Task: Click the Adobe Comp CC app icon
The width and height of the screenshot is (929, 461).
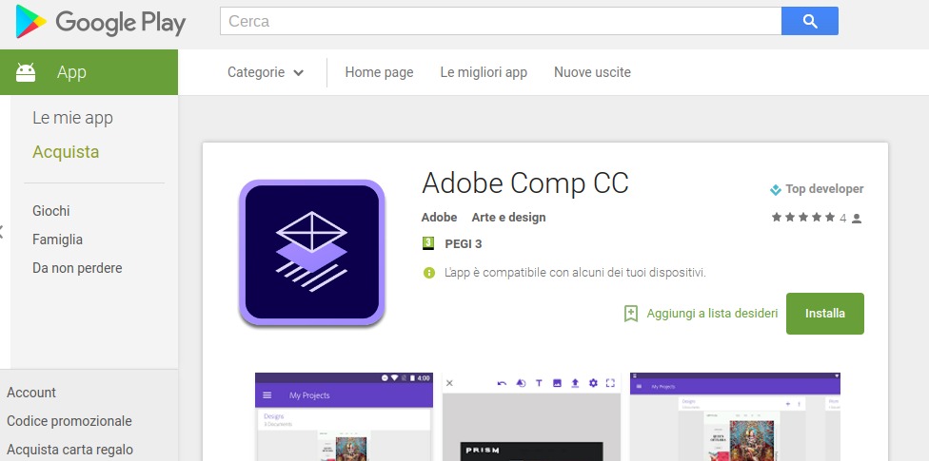Action: [312, 252]
